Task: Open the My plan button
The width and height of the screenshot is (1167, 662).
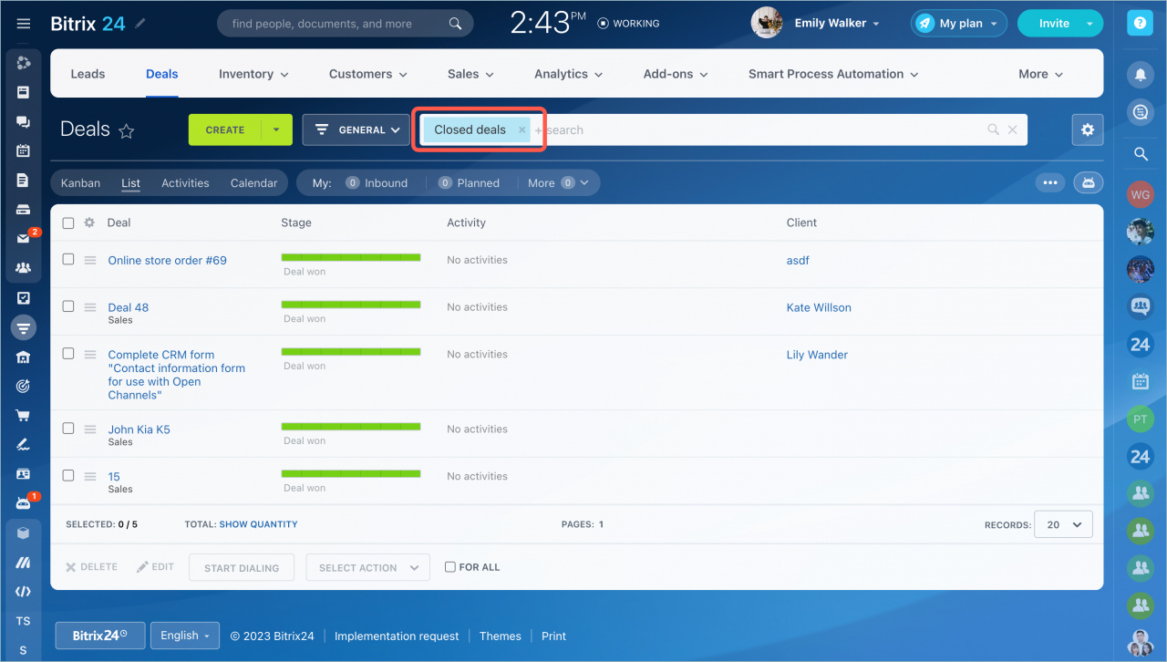Action: (958, 24)
